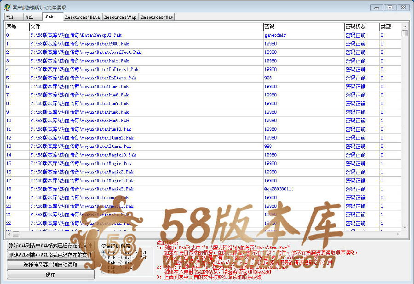Sort by the 密码状态 column header
This screenshot has height=284, width=414.
(361, 27)
